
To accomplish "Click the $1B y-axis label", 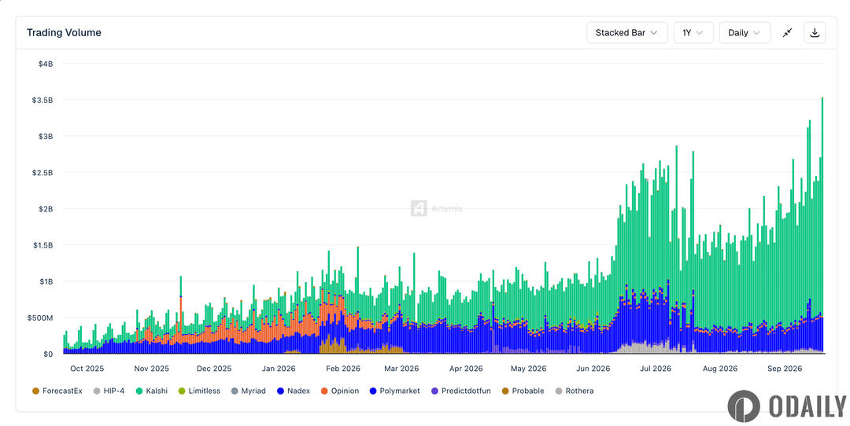I will (46, 281).
